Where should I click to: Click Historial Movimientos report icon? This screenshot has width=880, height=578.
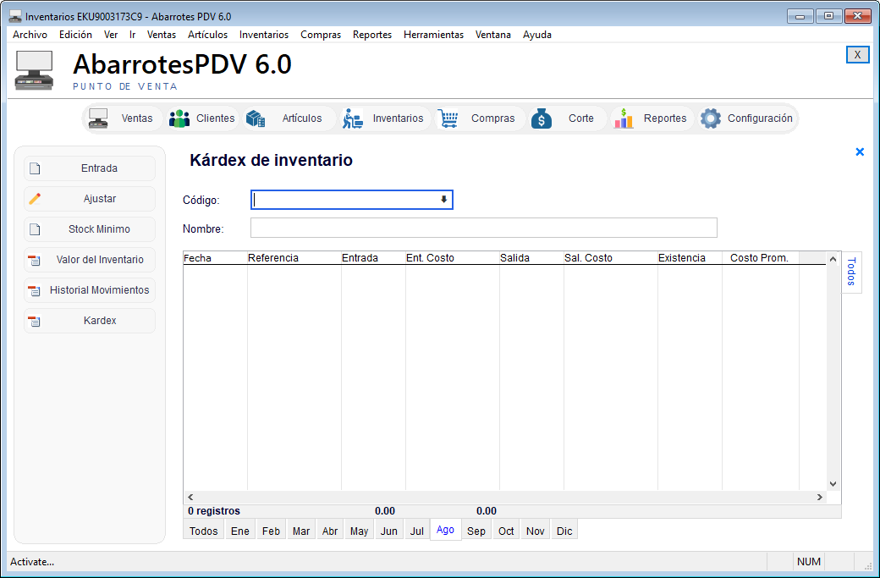click(35, 290)
